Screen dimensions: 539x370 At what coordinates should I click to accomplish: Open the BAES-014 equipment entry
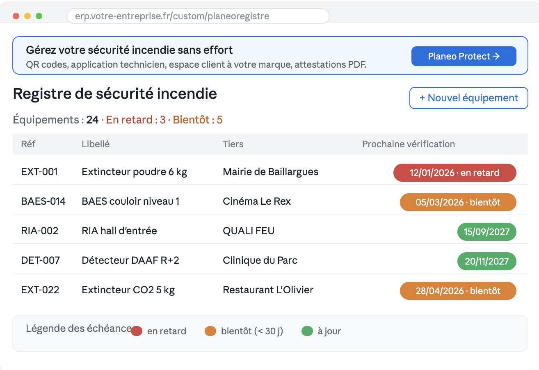(x=270, y=201)
